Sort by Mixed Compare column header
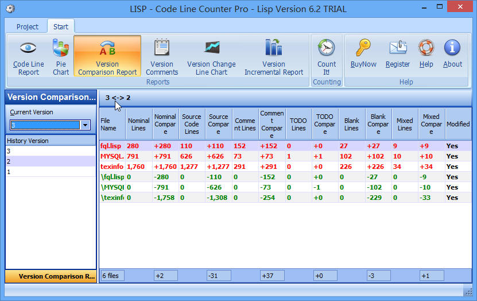The image size is (477, 301). 432,124
